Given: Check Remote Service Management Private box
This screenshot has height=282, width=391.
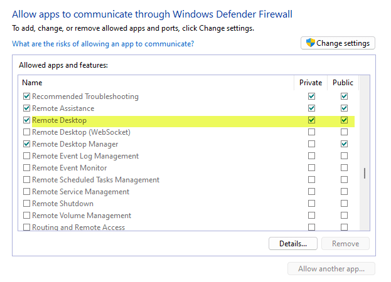Looking at the screenshot, I should tap(311, 192).
